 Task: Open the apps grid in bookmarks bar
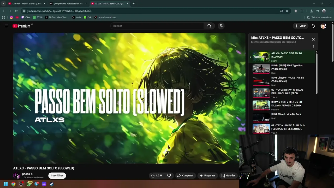click(x=3, y=17)
